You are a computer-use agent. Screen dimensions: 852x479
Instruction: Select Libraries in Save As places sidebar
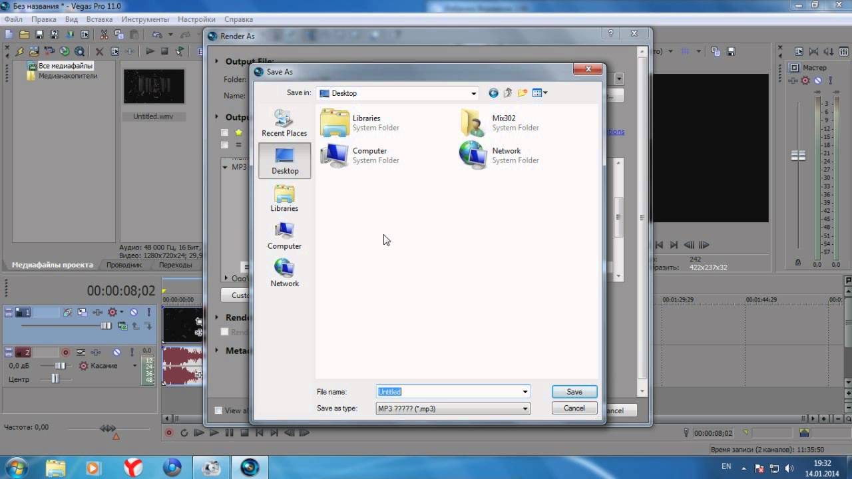[x=284, y=198]
